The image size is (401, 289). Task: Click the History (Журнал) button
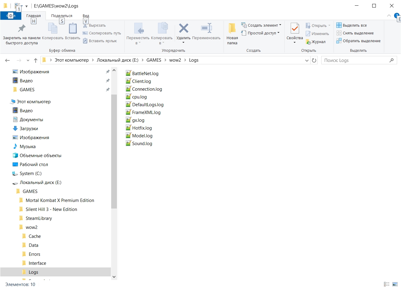click(316, 42)
